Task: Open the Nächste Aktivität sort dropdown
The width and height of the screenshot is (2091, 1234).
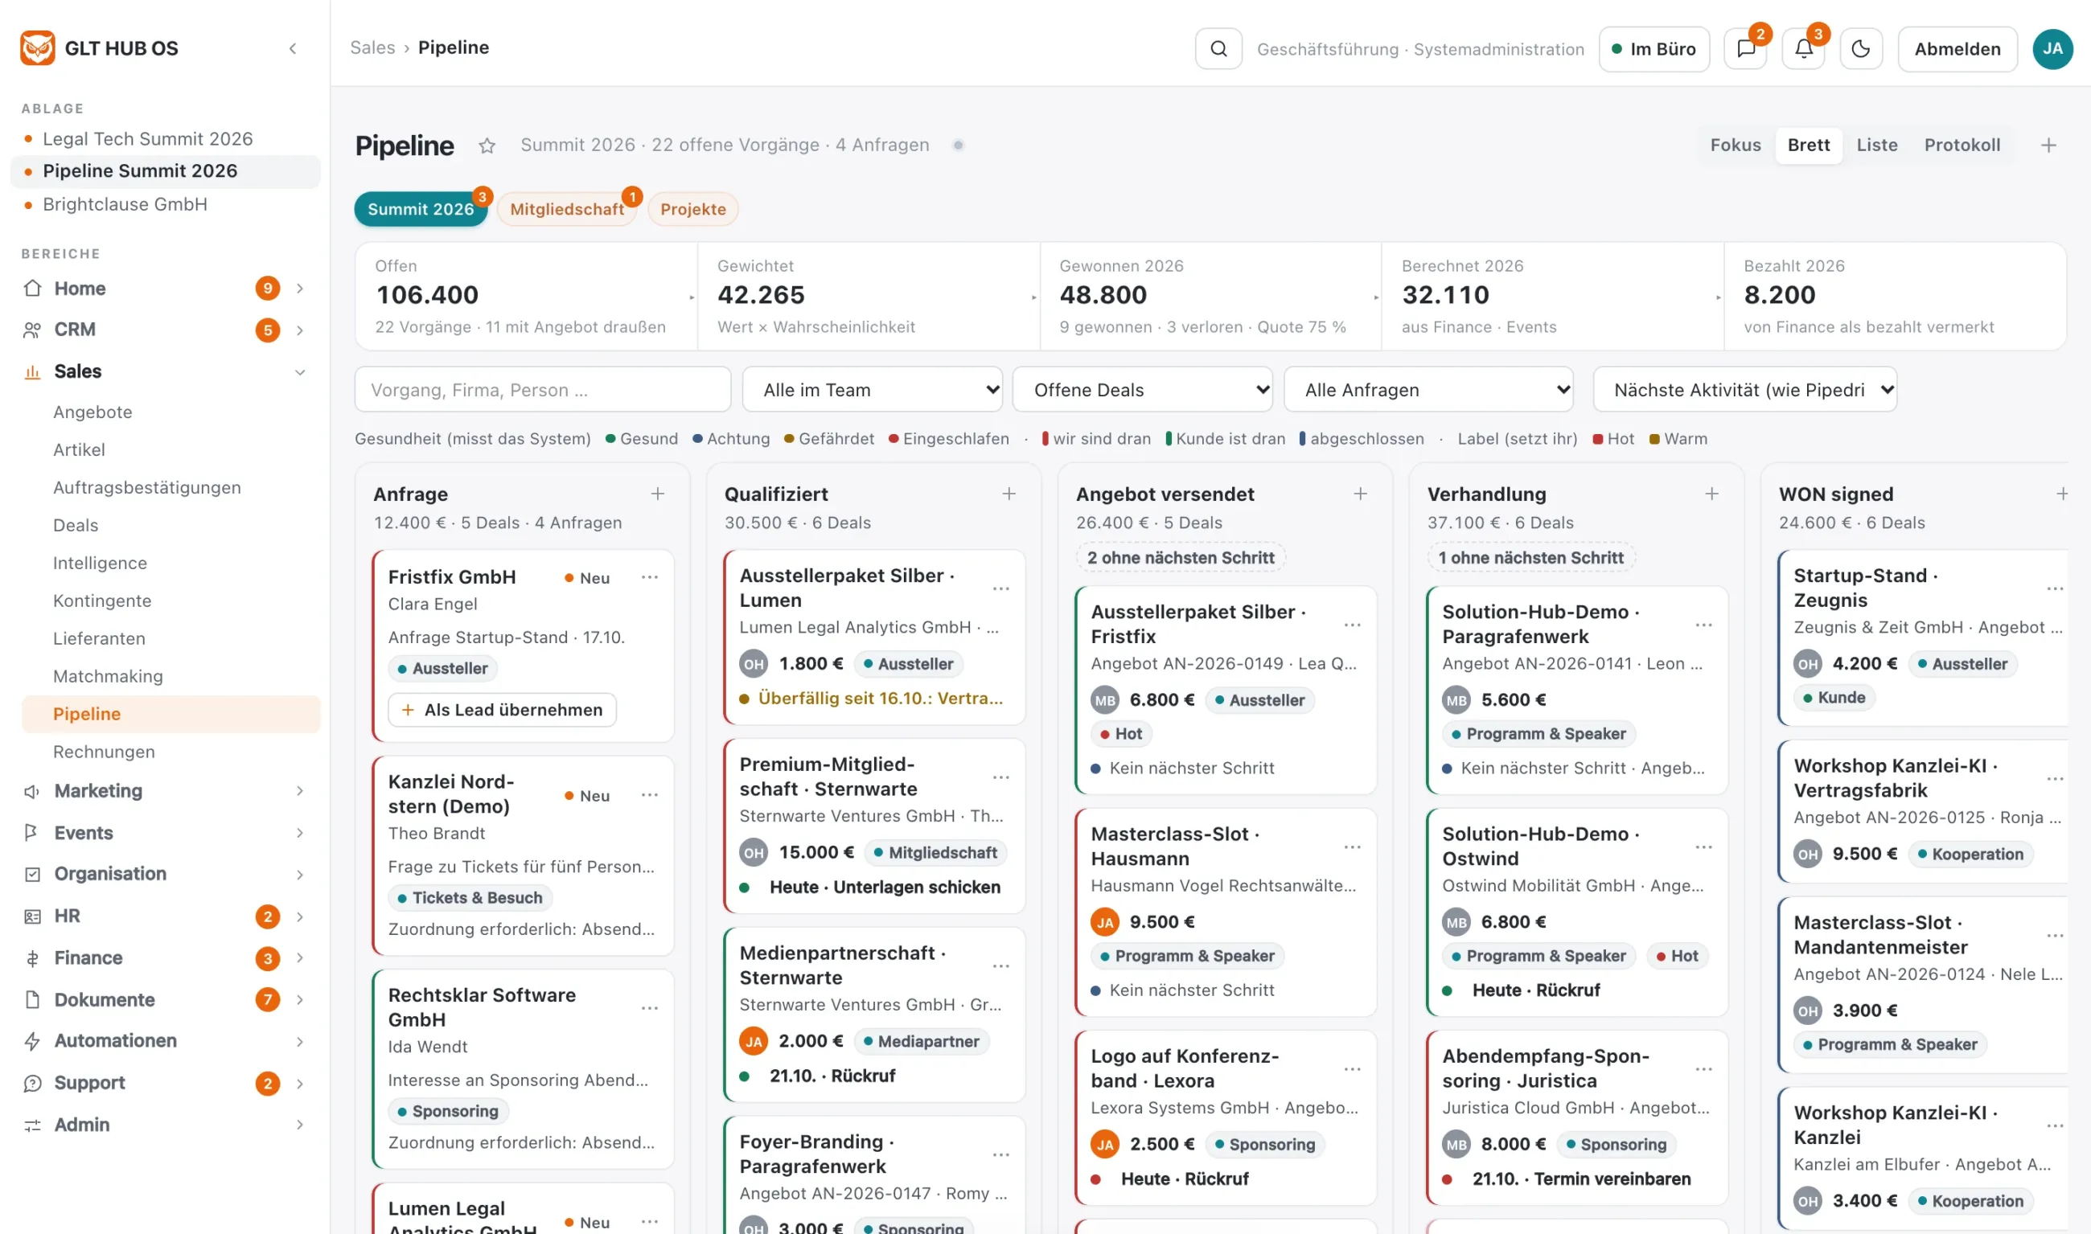Action: (1744, 389)
